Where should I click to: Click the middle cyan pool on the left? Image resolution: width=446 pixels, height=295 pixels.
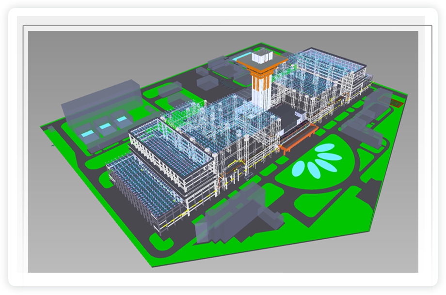click(105, 126)
